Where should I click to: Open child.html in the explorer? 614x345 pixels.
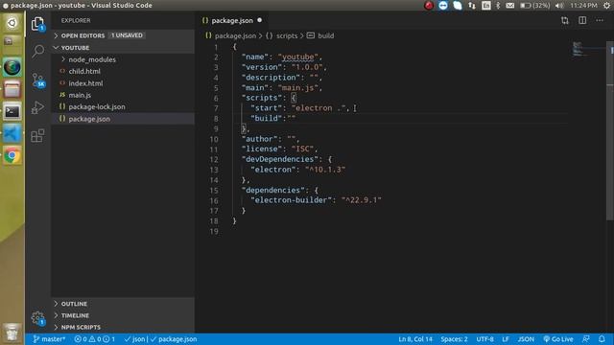click(x=123, y=71)
